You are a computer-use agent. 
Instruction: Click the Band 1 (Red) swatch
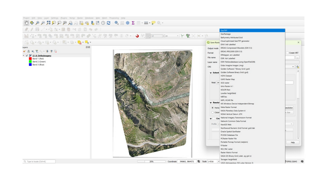click(x=30, y=59)
